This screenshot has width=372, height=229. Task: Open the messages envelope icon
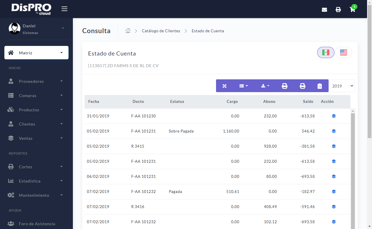(x=324, y=9)
